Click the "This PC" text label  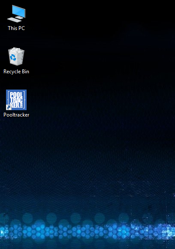tap(16, 28)
